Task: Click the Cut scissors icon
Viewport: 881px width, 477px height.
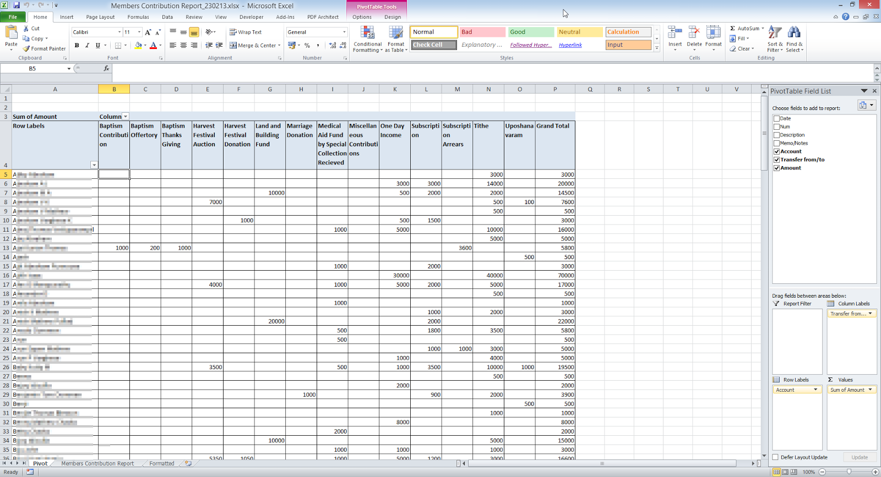Action: (26, 28)
